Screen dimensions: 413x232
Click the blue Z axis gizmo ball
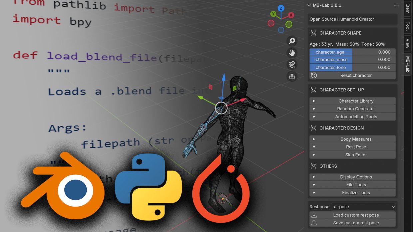(x=281, y=8)
